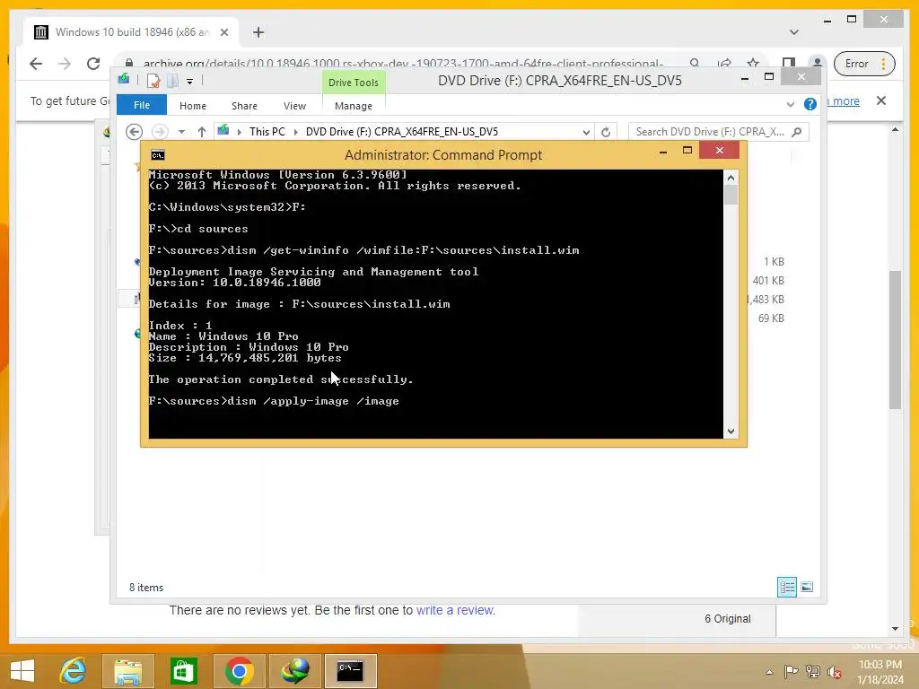The width and height of the screenshot is (919, 689).
Task: Open the Windows Start button
Action: click(x=22, y=671)
